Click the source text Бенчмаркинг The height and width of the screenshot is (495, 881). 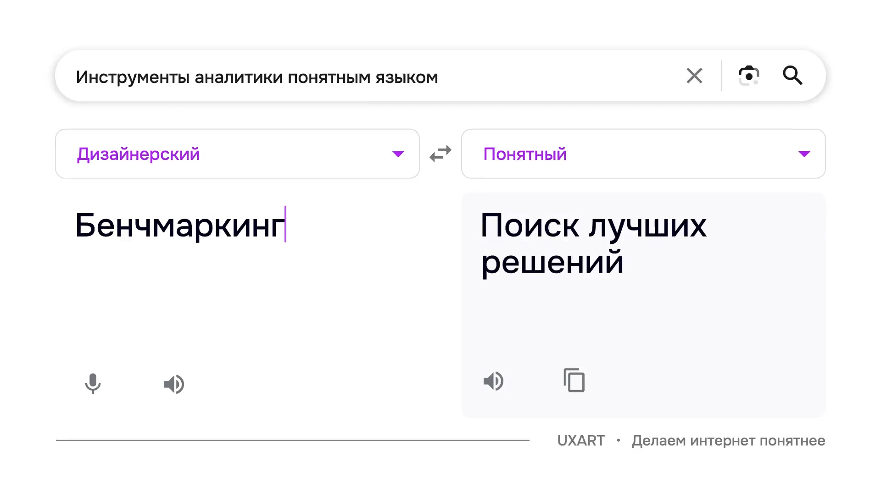pyautogui.click(x=180, y=225)
